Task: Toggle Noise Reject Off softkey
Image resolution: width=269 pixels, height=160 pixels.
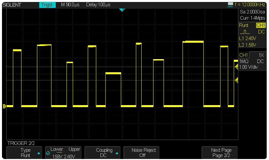Action: pyautogui.click(x=142, y=152)
